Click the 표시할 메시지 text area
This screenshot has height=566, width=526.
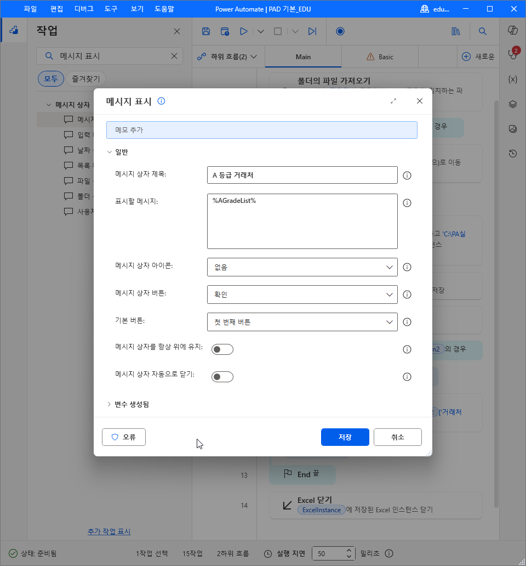pyautogui.click(x=302, y=221)
